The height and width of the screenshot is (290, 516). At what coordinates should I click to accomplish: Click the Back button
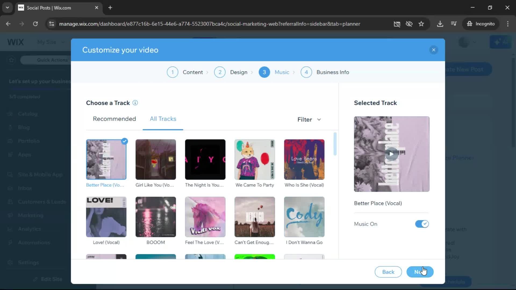coord(388,272)
